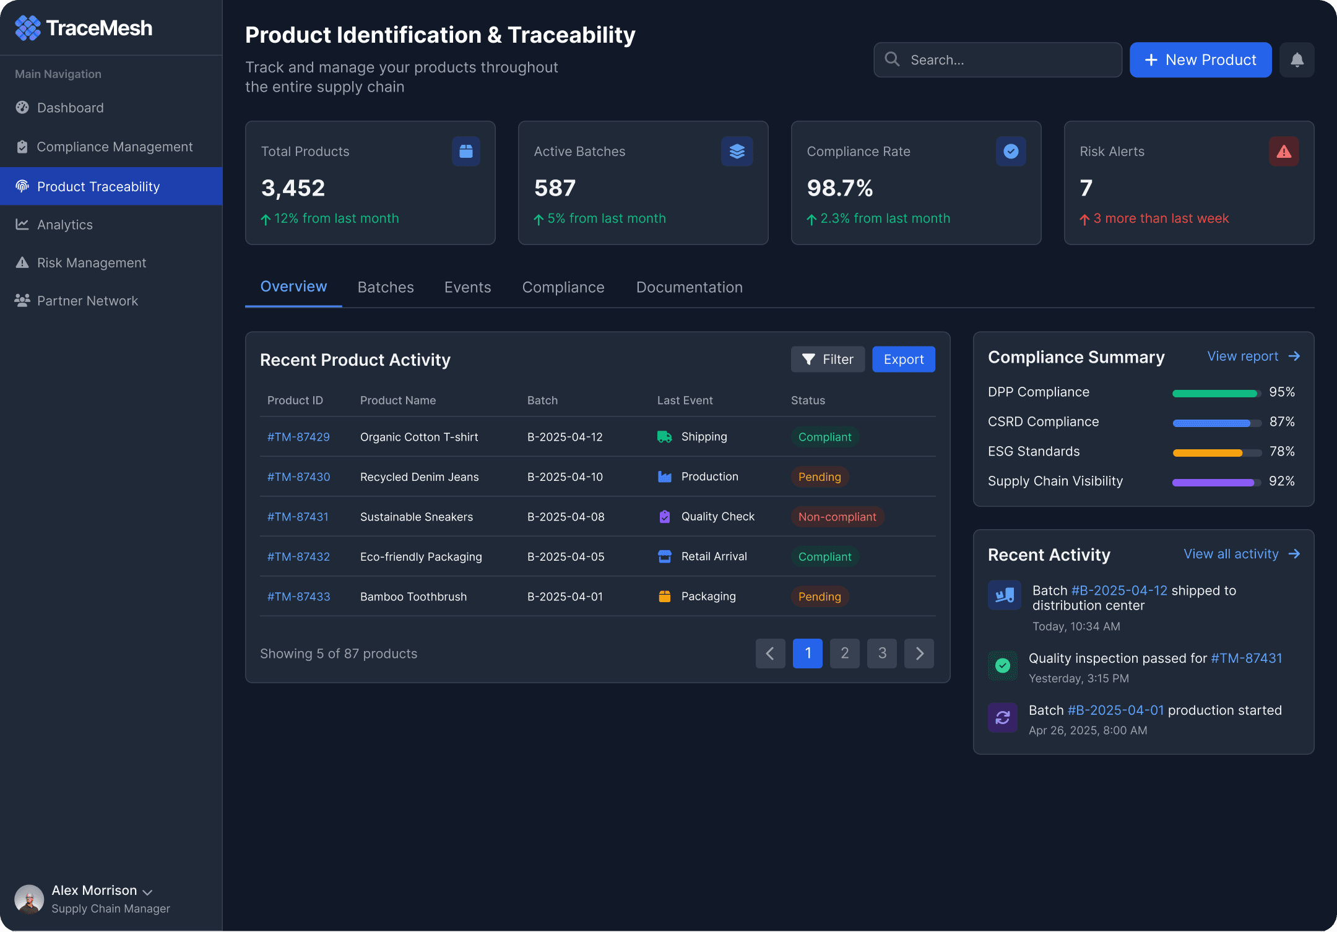Click the Shipping truck icon in first row

(x=665, y=437)
